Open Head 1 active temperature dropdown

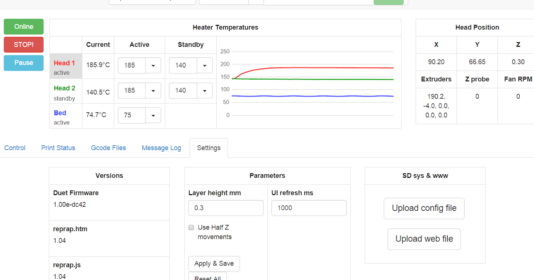tap(153, 65)
